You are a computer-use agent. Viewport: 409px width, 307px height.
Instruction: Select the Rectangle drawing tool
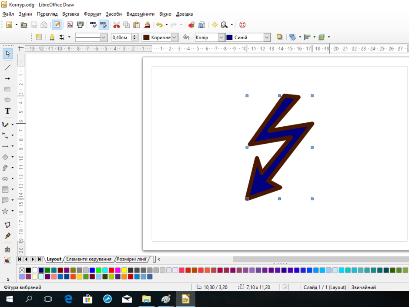[x=7, y=89]
